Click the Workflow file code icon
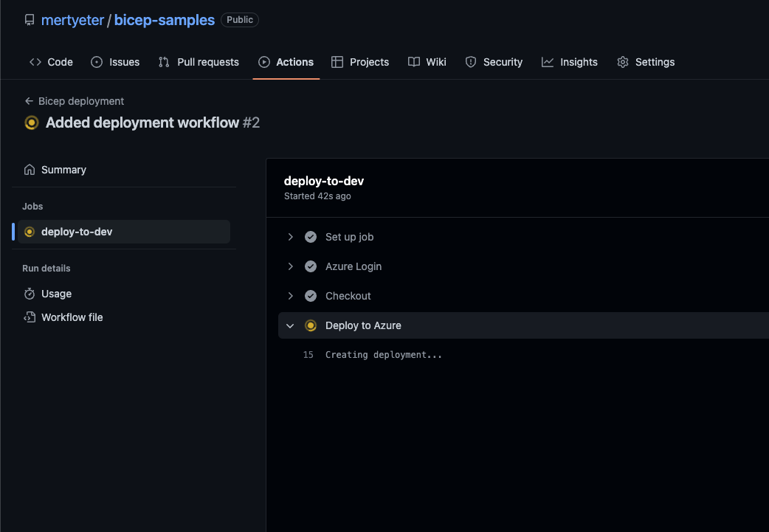Viewport: 769px width, 532px height. [30, 317]
